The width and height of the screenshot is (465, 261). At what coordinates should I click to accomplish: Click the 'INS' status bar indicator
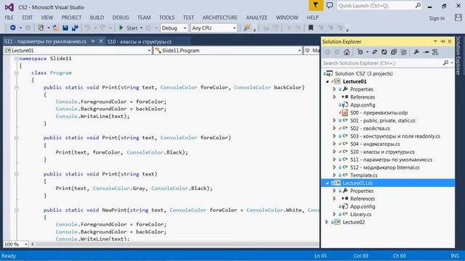[x=455, y=256]
